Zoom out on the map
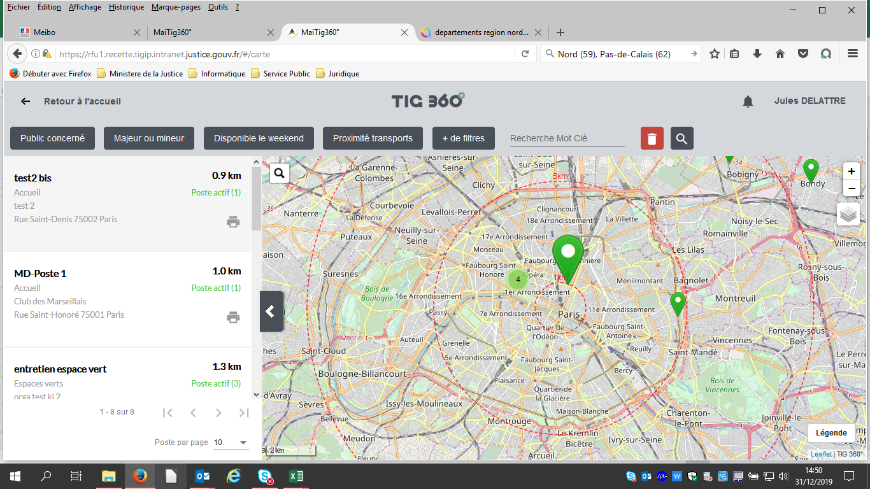 (x=852, y=188)
